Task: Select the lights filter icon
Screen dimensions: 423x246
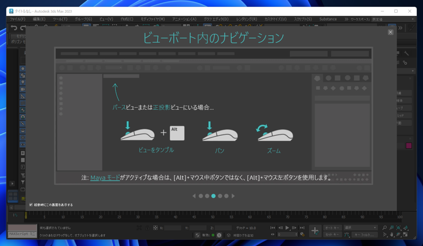Action: pyautogui.click(x=23, y=82)
